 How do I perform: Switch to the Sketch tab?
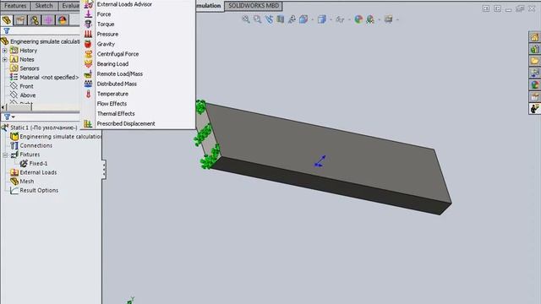[44, 6]
